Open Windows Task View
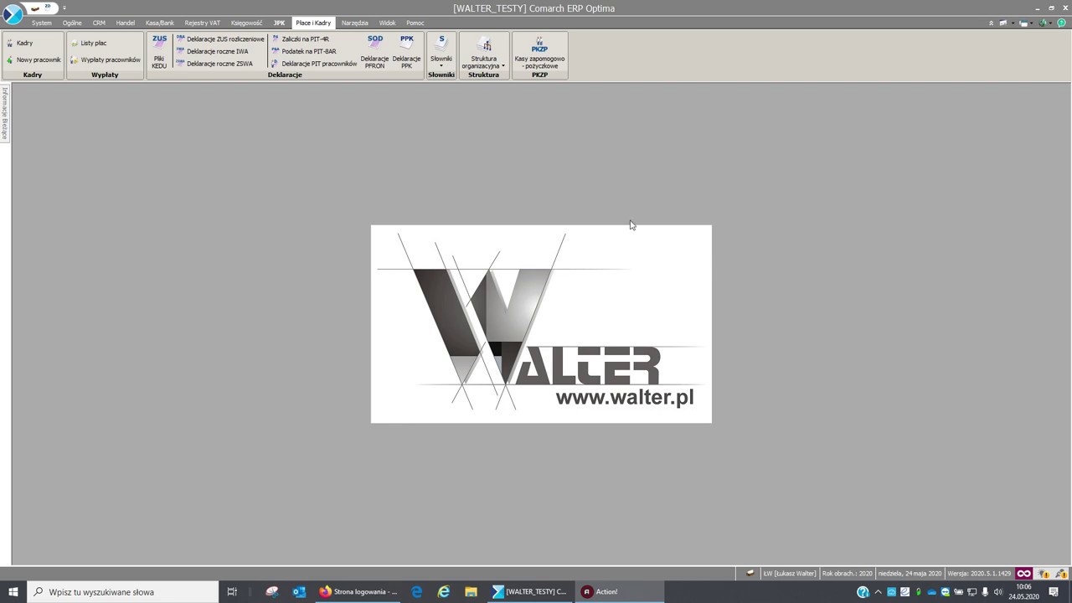Screen dimensions: 1072x603 click(x=232, y=592)
